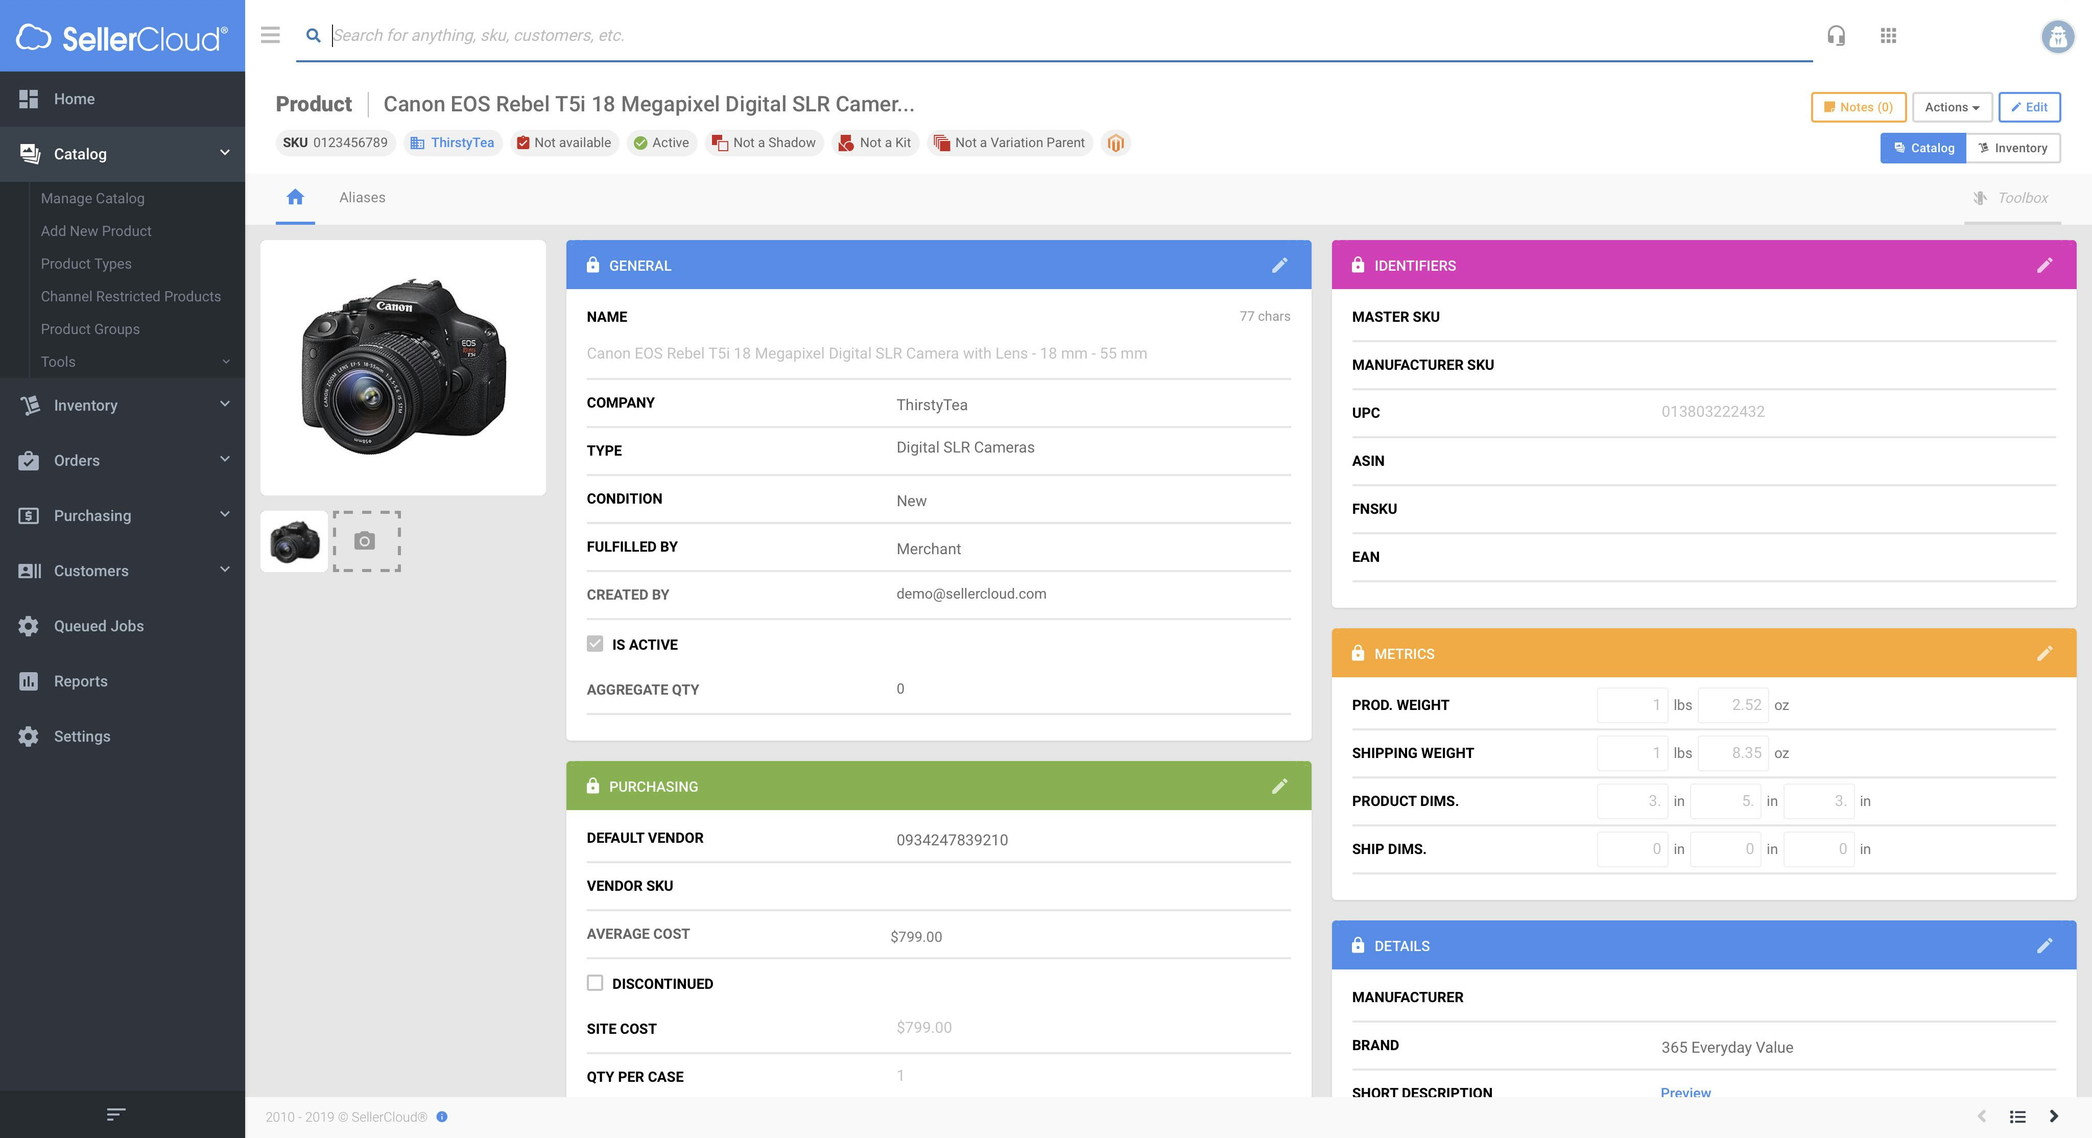Check the DISCONTINUED checkbox

[x=596, y=983]
